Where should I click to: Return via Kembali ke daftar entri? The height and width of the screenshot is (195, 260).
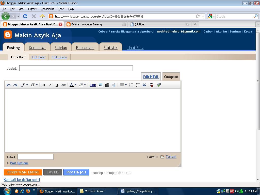tap(22, 180)
